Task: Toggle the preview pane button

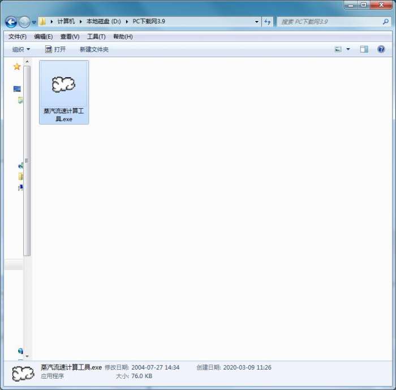Action: point(364,49)
